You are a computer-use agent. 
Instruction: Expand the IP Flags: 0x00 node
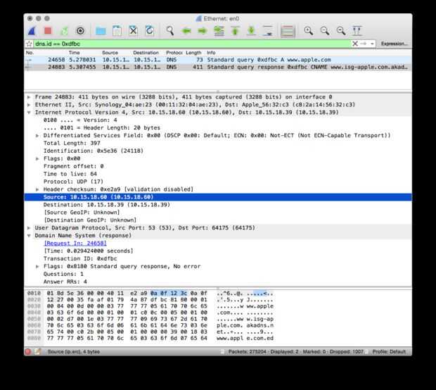[x=37, y=158]
